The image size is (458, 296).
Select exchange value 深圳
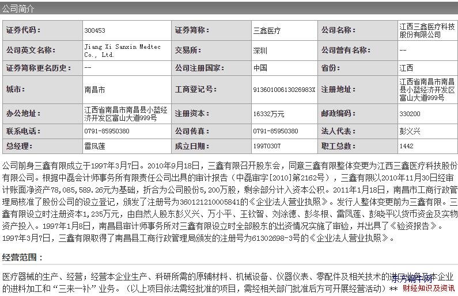click(x=260, y=51)
